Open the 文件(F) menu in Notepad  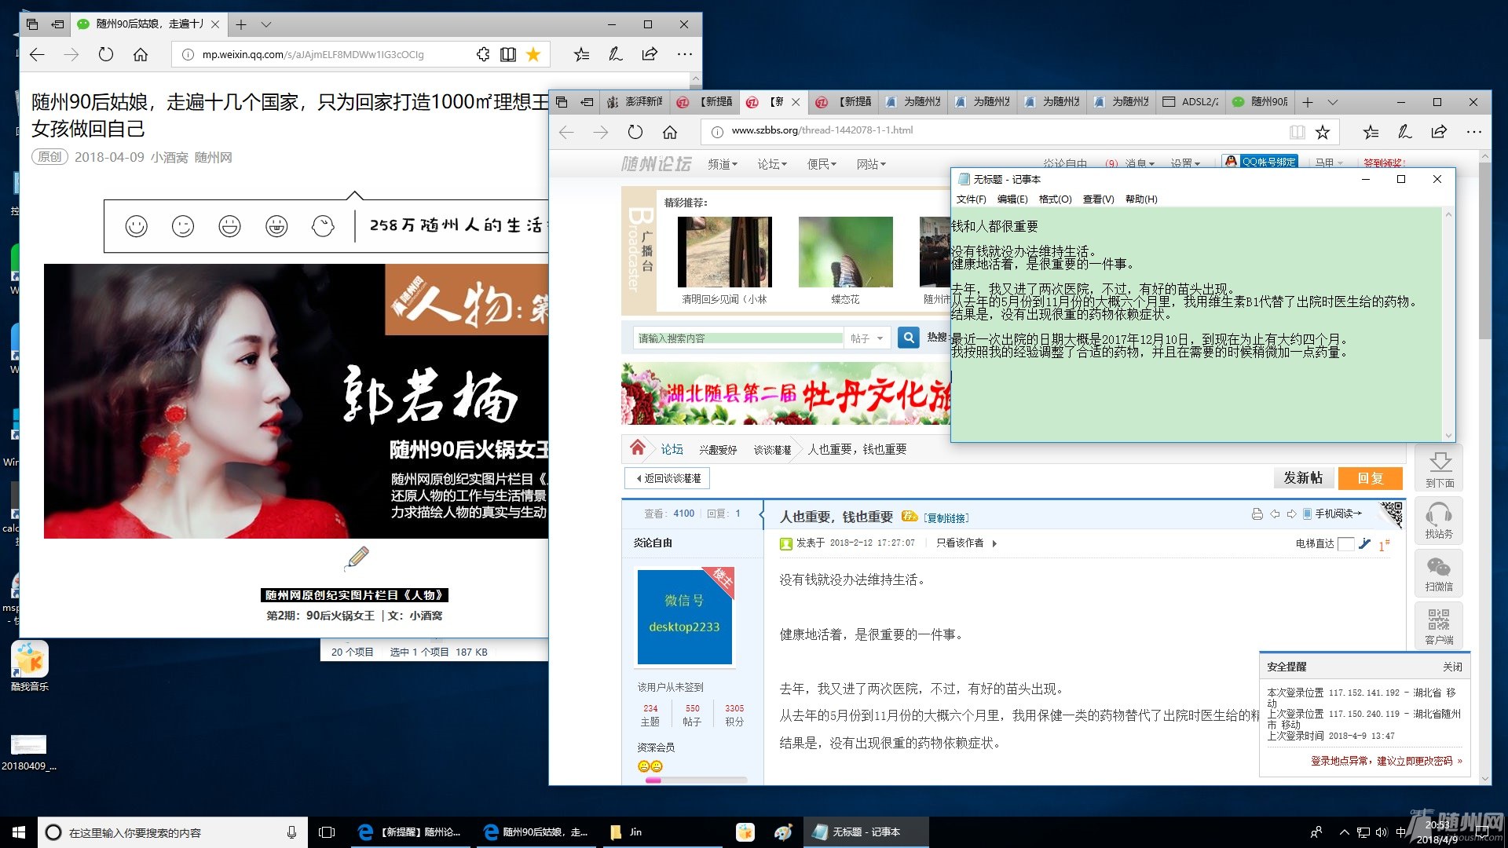(972, 199)
